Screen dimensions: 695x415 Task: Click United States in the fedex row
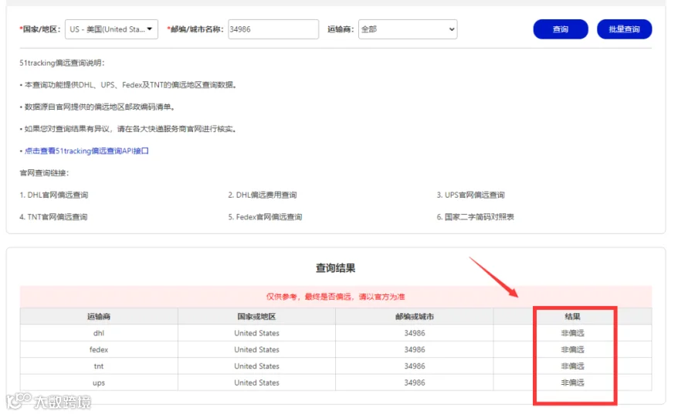point(256,349)
